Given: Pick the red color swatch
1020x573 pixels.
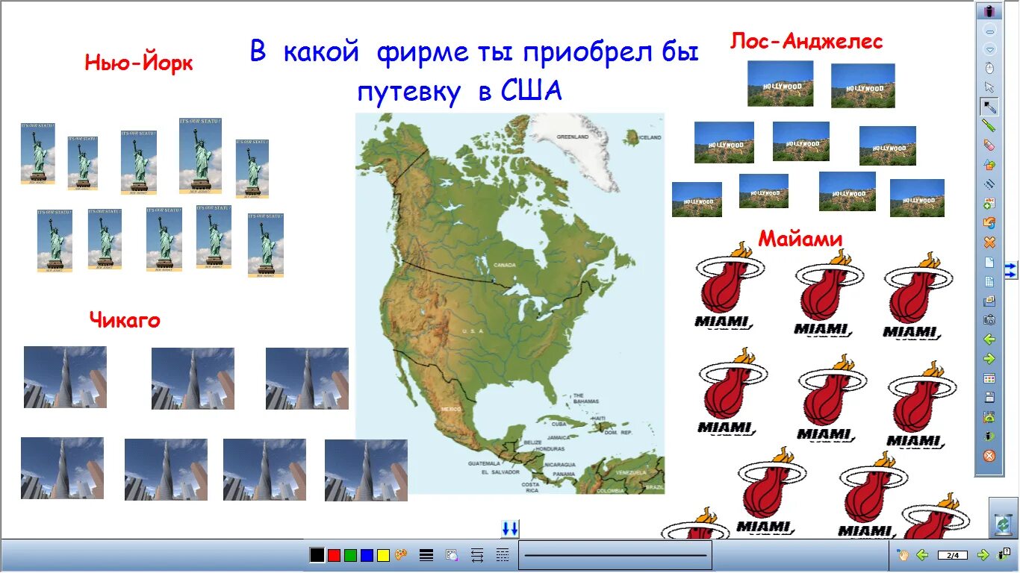Looking at the screenshot, I should [334, 555].
